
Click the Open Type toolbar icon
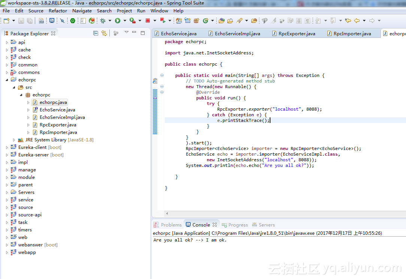pyautogui.click(x=222, y=21)
